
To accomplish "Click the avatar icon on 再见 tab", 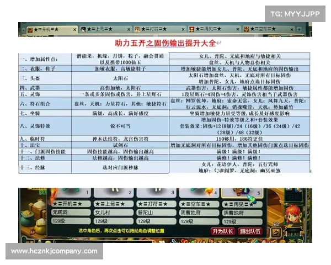I will 191,30.
